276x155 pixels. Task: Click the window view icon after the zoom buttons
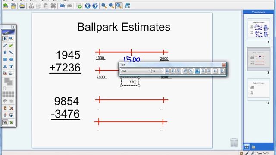coord(128,6)
